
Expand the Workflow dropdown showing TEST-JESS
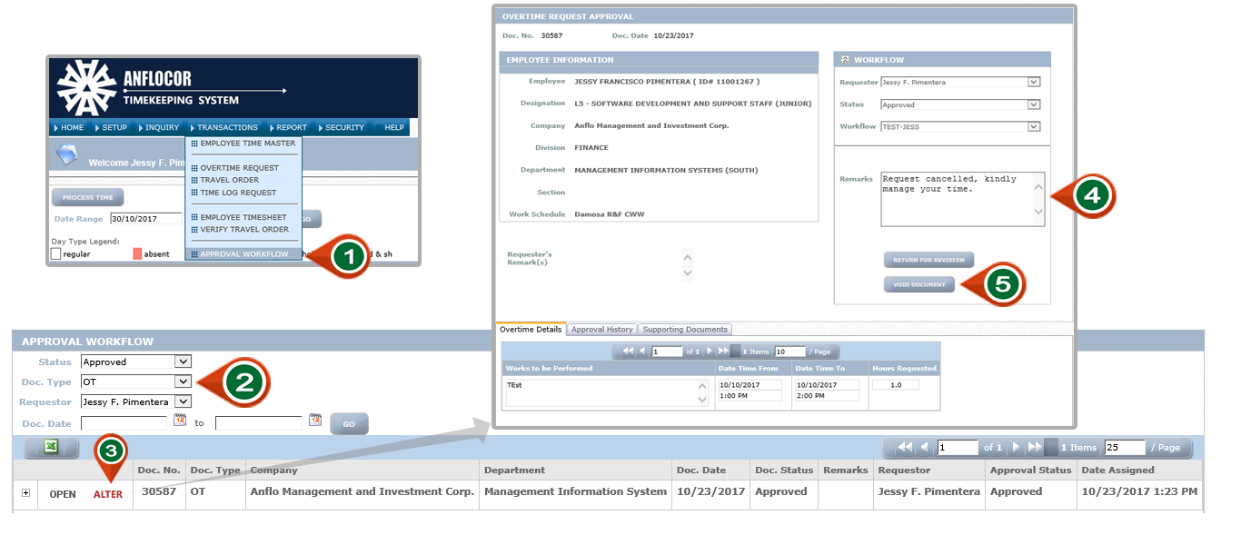pyautogui.click(x=1033, y=126)
